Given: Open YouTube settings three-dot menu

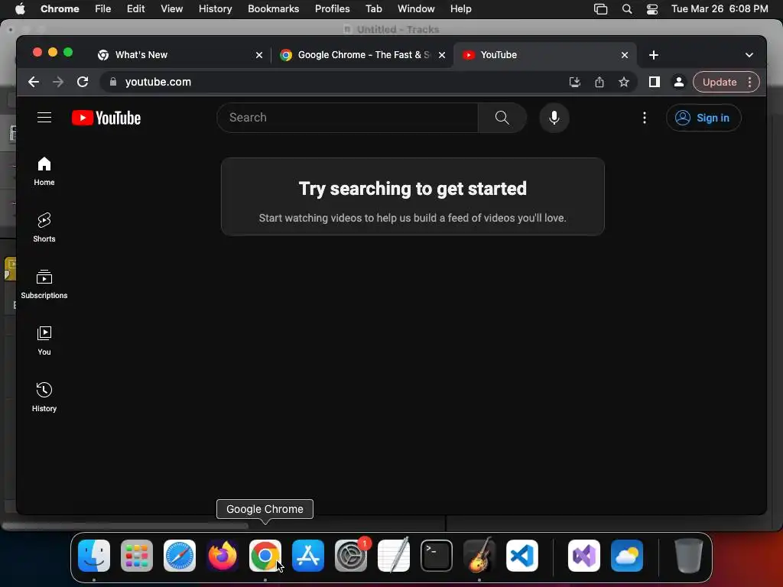Looking at the screenshot, I should pos(644,118).
